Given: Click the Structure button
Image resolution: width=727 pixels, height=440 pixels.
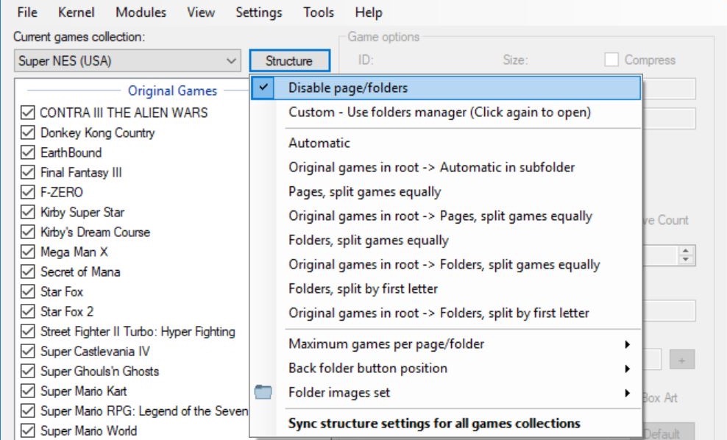Looking at the screenshot, I should 289,61.
